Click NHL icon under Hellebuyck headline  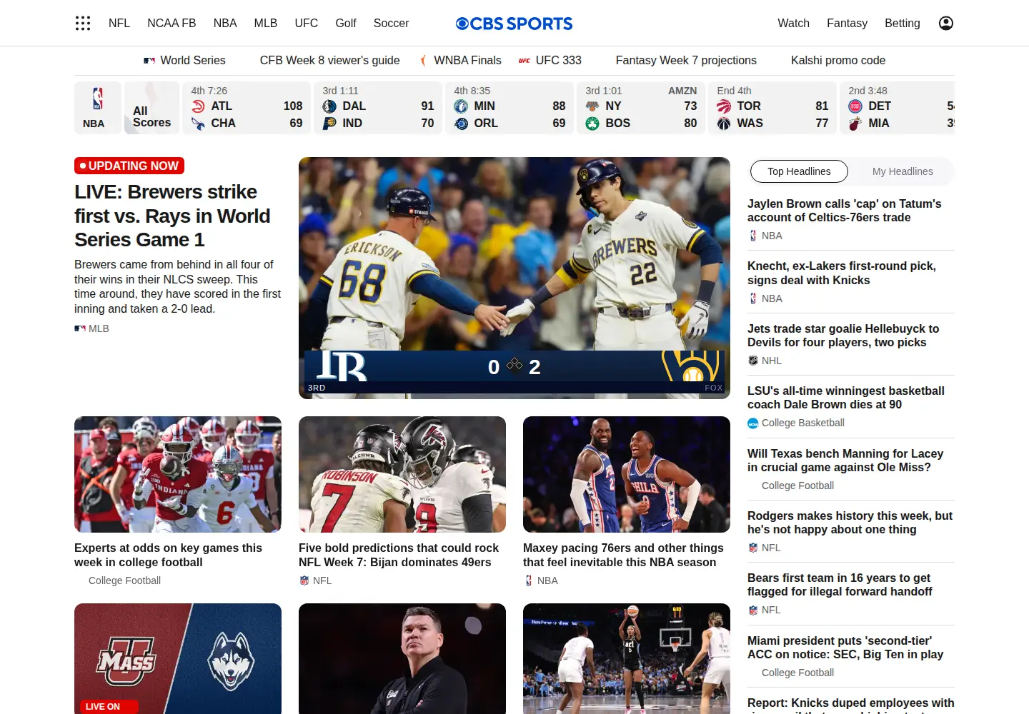pos(753,361)
